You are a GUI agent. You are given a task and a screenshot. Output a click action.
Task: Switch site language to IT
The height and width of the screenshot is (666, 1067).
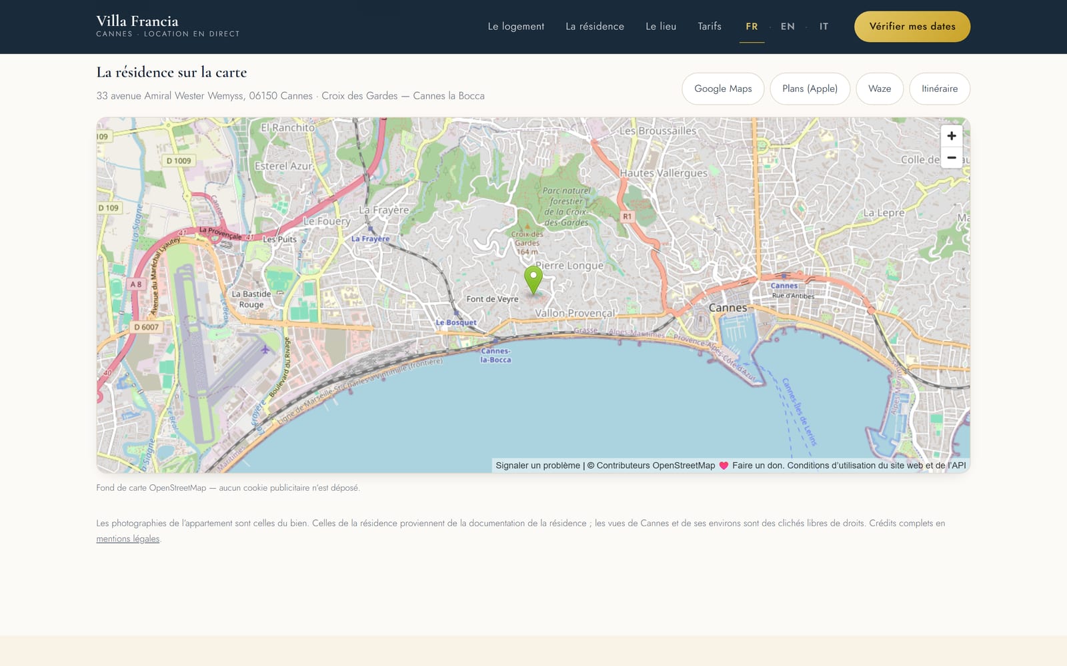824,27
